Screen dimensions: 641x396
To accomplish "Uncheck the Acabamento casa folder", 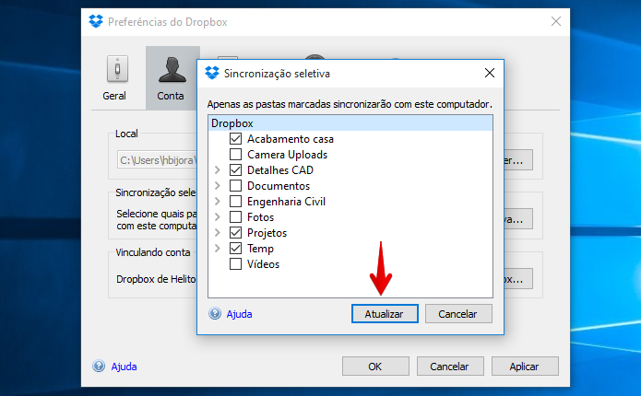I will point(235,139).
